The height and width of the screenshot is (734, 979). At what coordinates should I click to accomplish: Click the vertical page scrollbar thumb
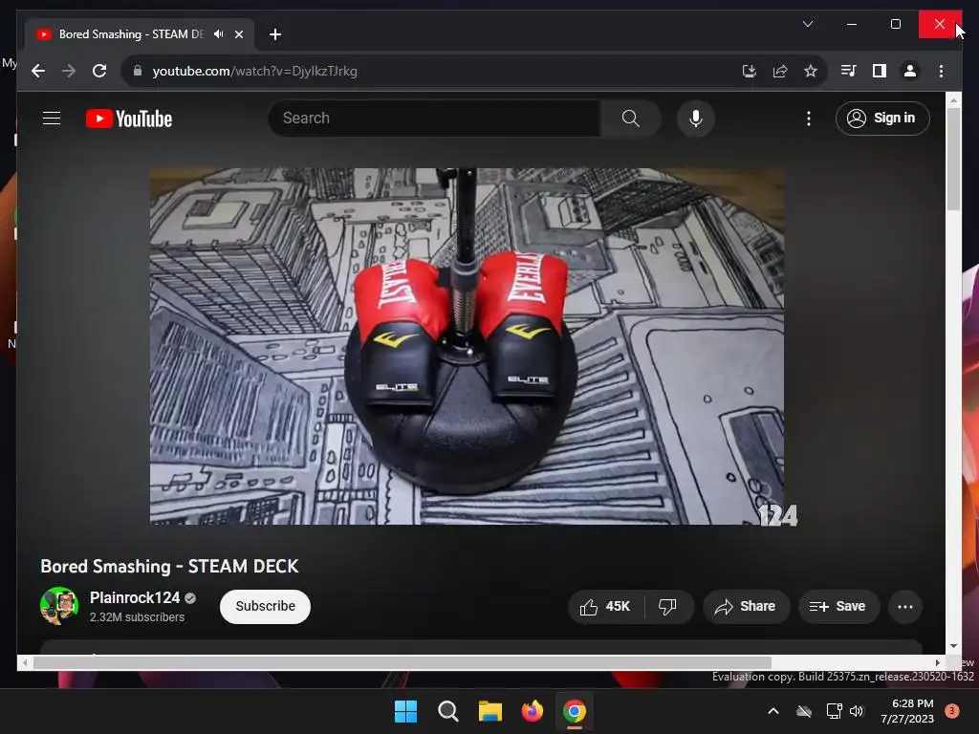click(953, 158)
